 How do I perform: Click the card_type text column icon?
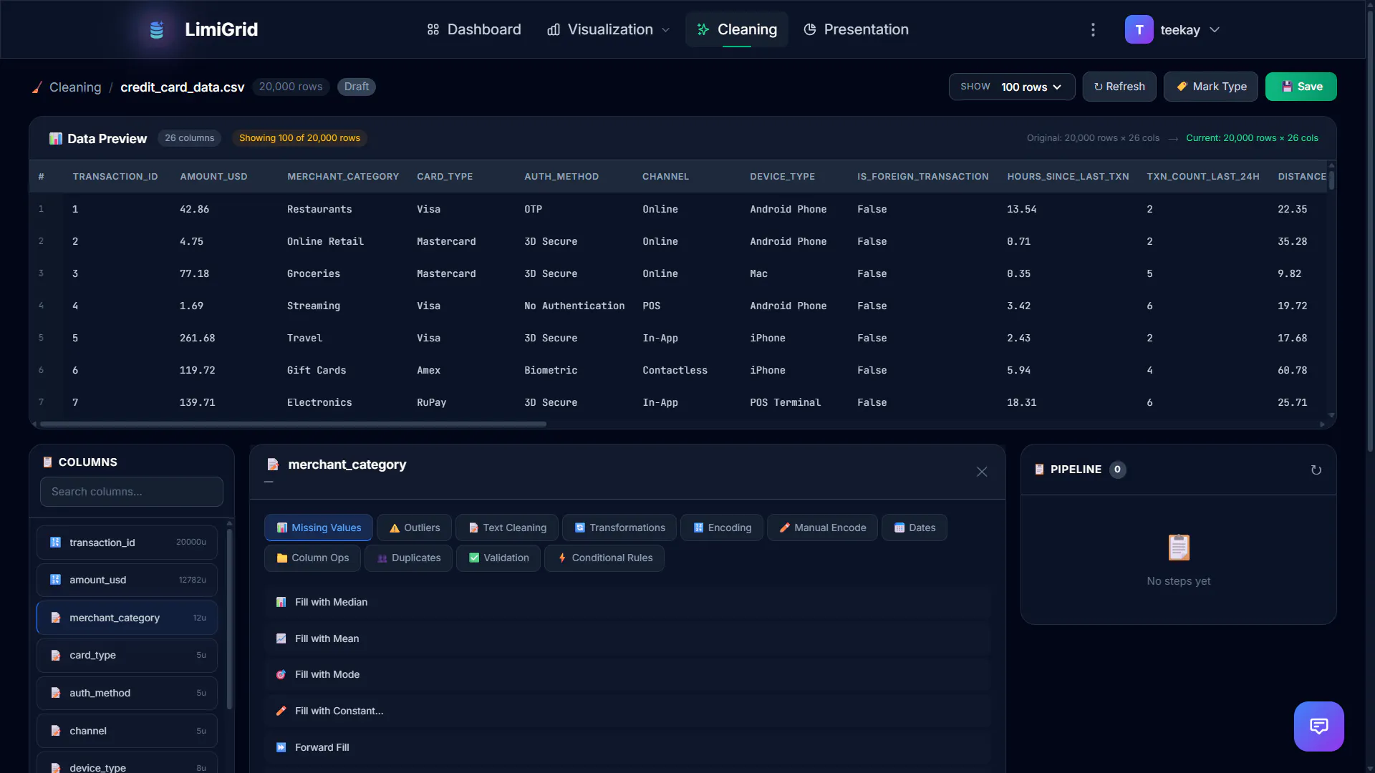tap(55, 655)
